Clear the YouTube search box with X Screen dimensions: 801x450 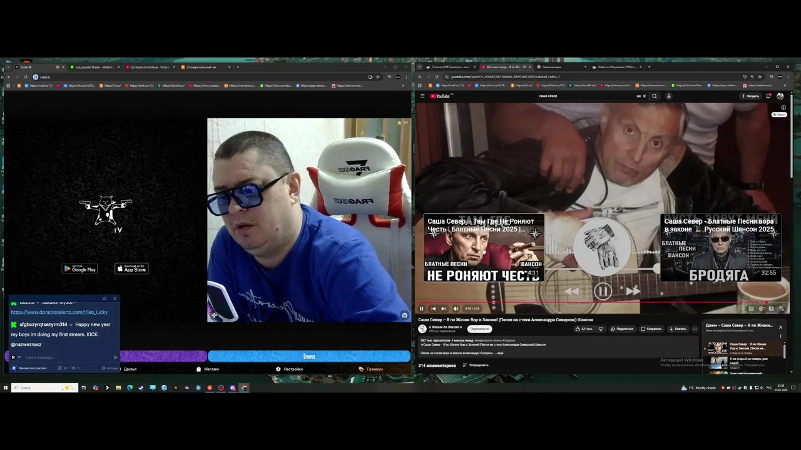point(644,96)
